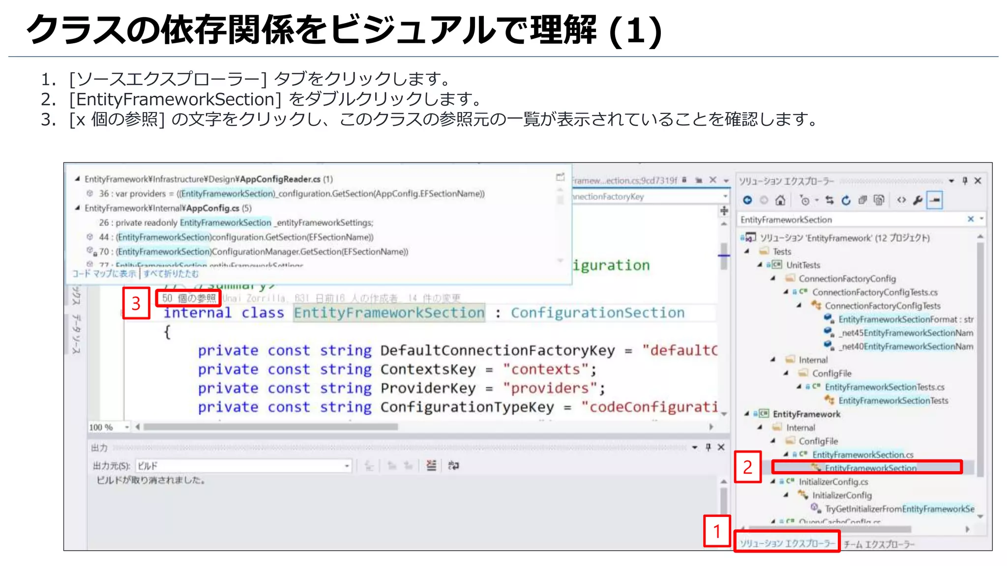Switch to the Solution Explorer tab
The width and height of the screenshot is (1007, 566).
787,543
